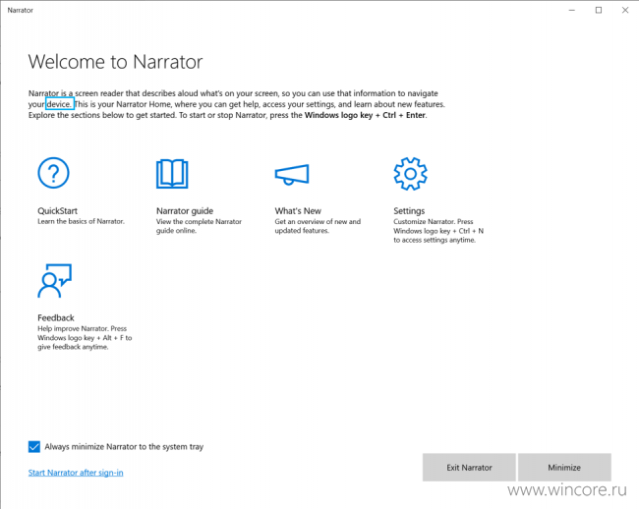
Task: Click the Minimize button at bottom
Action: point(564,468)
